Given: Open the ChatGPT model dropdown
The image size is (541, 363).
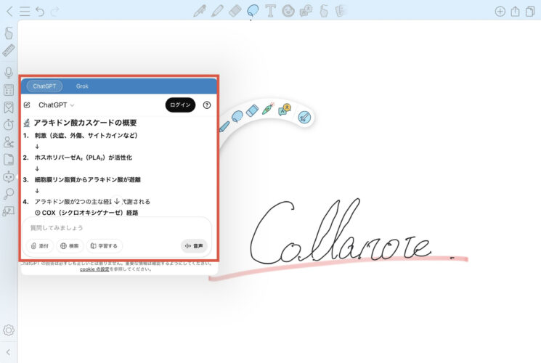Looking at the screenshot, I should point(56,105).
